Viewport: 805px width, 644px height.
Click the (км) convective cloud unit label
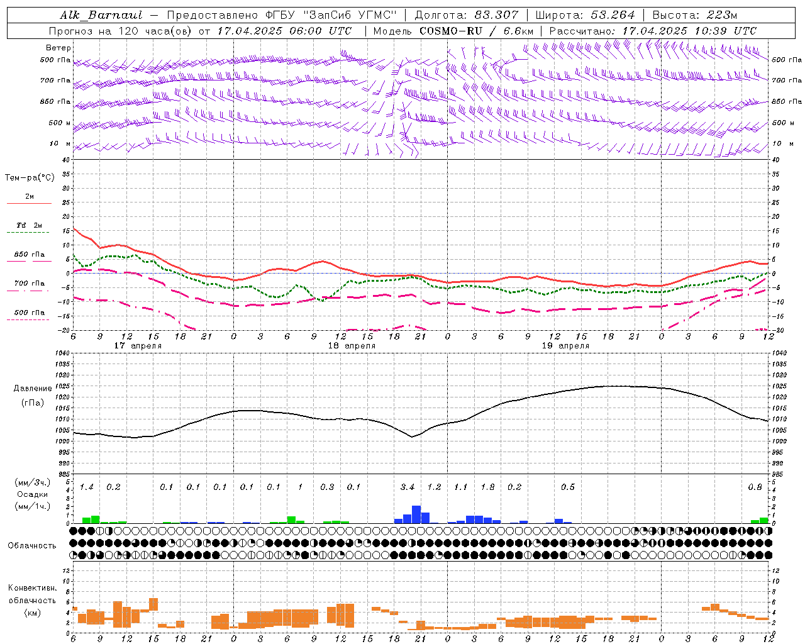(x=32, y=613)
